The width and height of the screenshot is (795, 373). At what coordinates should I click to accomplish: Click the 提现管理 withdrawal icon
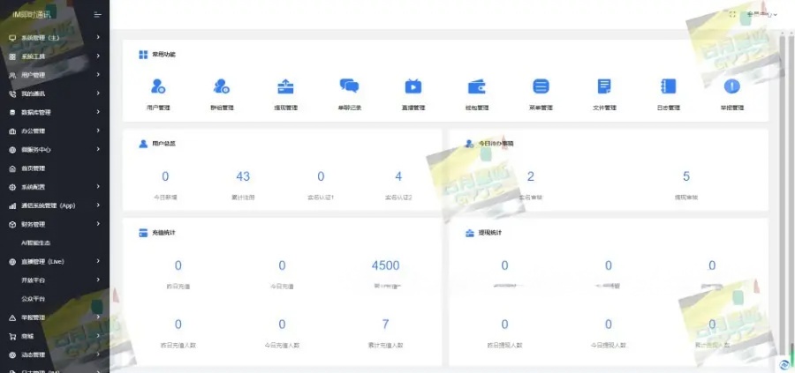click(x=285, y=86)
